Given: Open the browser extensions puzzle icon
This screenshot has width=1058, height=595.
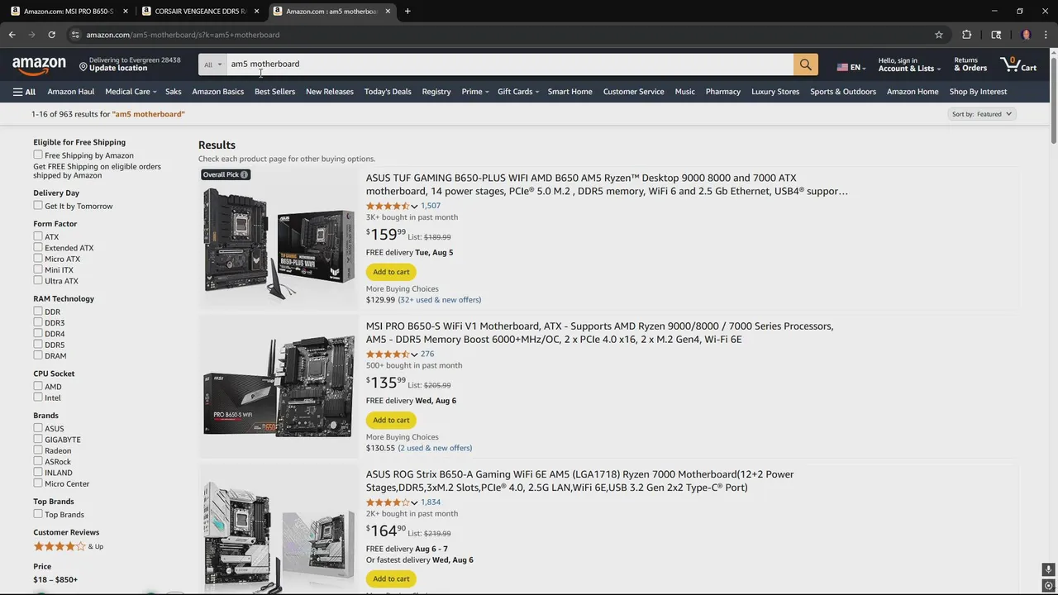Looking at the screenshot, I should [x=966, y=35].
